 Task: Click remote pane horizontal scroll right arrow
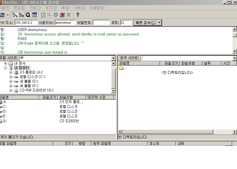(234, 132)
